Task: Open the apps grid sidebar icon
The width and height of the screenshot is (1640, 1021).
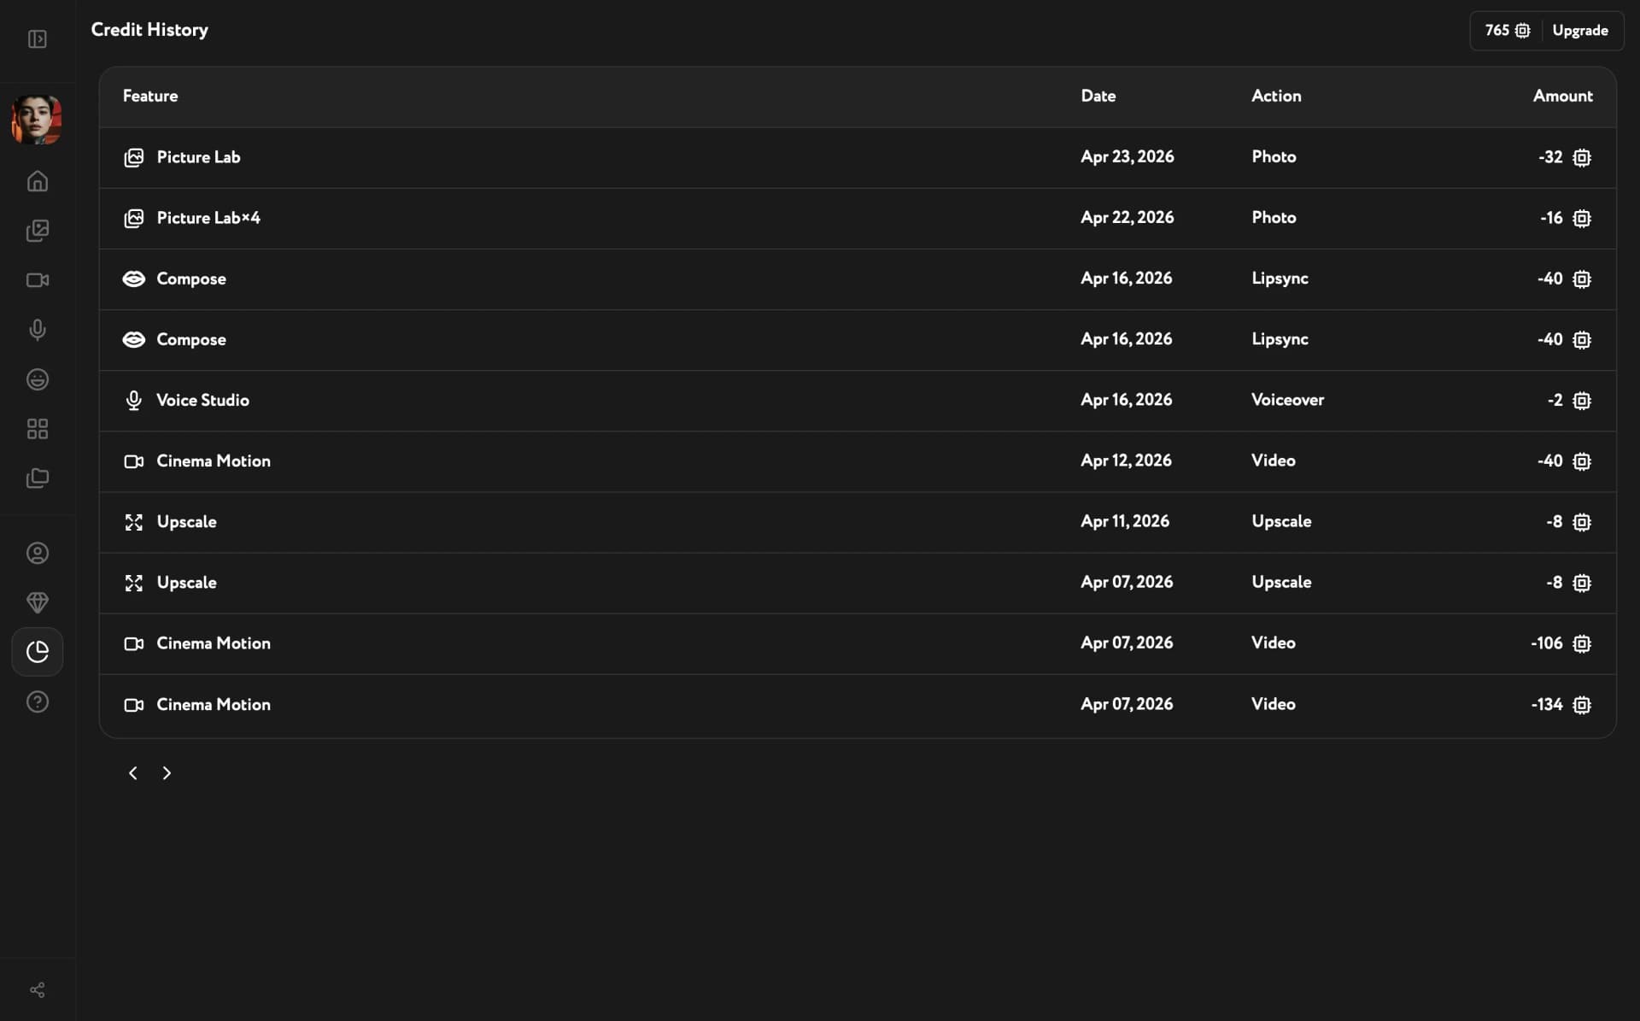Action: [x=38, y=429]
